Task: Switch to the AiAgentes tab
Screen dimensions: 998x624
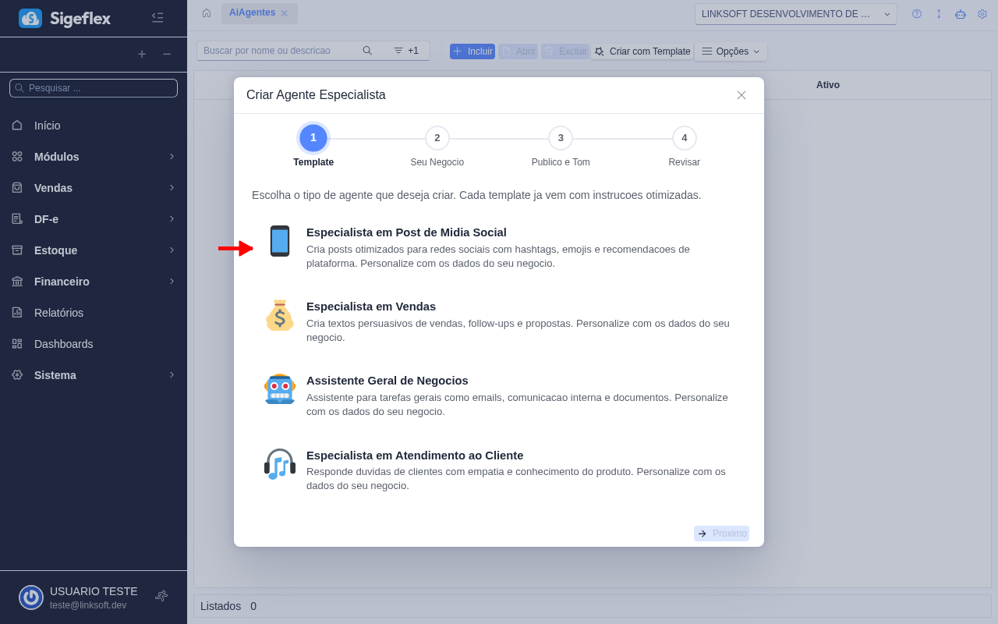Action: pos(252,13)
